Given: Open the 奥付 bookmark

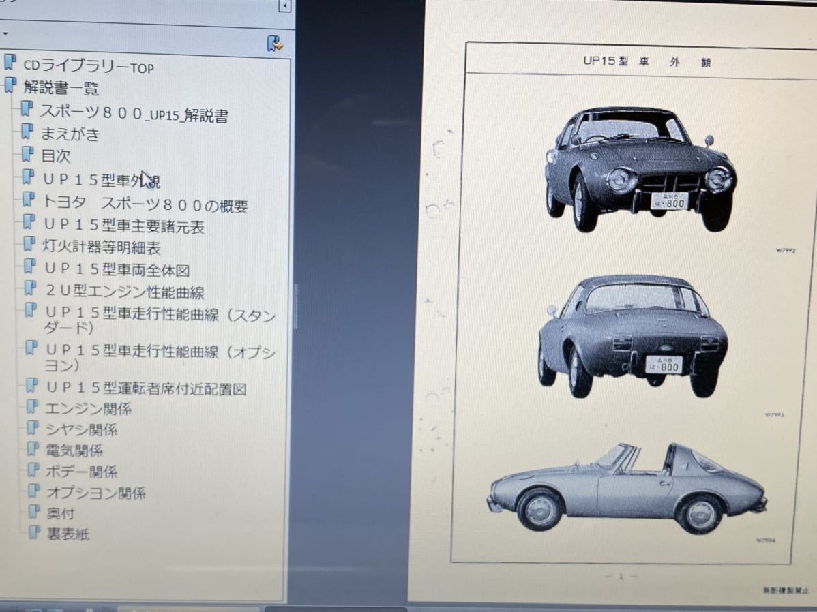Looking at the screenshot, I should [x=61, y=513].
